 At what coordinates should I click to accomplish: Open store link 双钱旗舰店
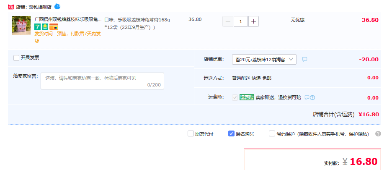pos(40,7)
